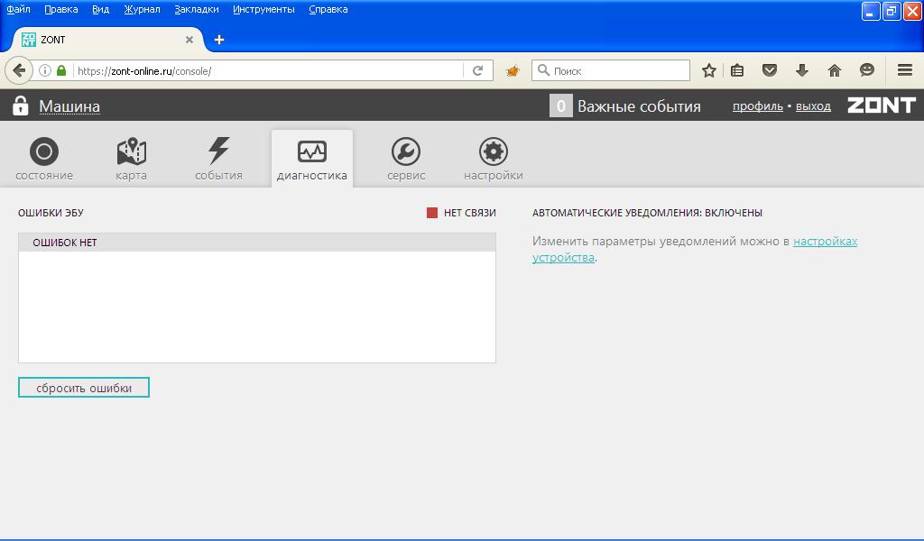Bookmark this page with star icon

click(709, 70)
